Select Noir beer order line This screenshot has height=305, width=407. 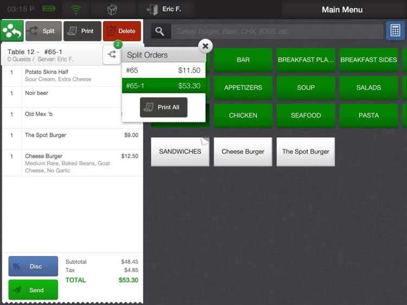(x=62, y=97)
